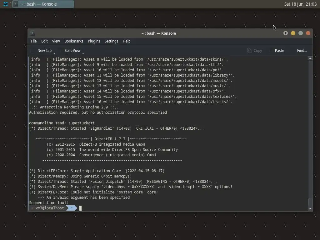
Task: Click the 'Started SigHandler' thread line
Action: pos(117,128)
